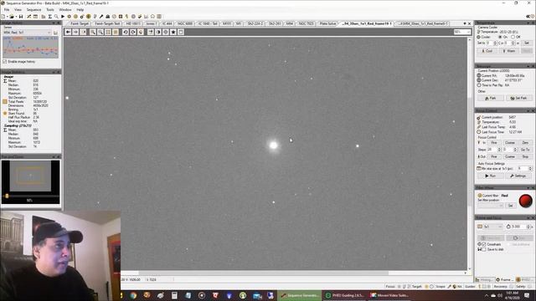Click the auto focus Run button
Viewport: 536px width, 301px height.
491,176
